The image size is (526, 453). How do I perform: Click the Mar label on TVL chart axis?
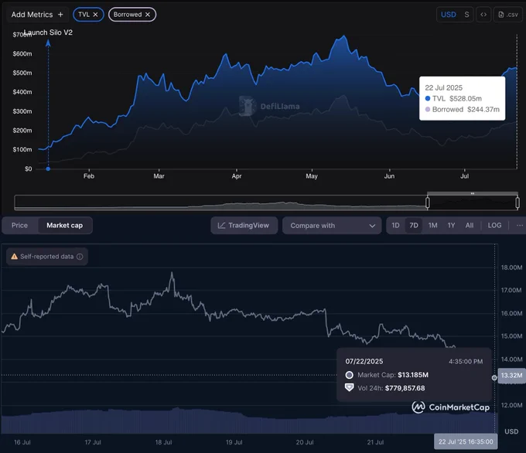[x=159, y=176]
